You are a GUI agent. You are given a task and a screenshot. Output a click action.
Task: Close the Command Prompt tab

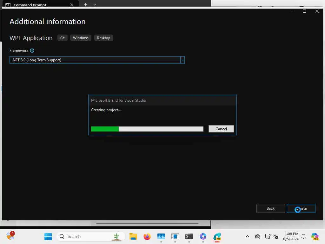72,4
